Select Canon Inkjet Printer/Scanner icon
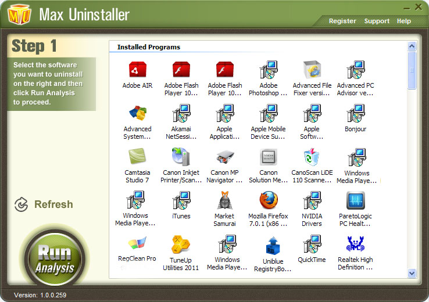The width and height of the screenshot is (429, 302). pos(181,157)
